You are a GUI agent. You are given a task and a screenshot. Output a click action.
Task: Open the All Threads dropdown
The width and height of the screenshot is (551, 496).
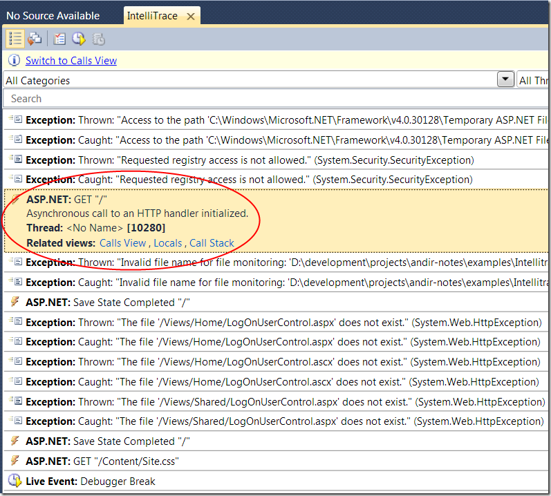(x=534, y=80)
